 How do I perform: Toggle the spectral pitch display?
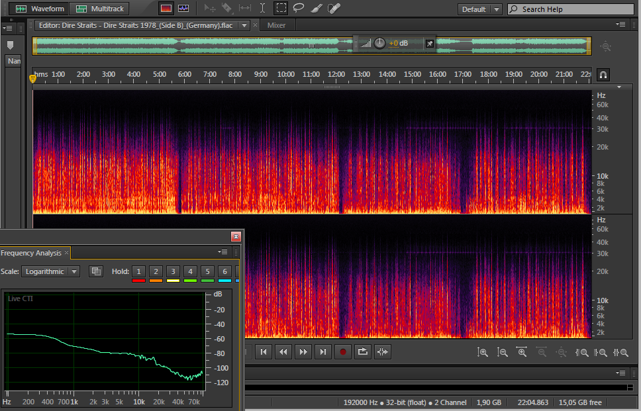pos(183,8)
